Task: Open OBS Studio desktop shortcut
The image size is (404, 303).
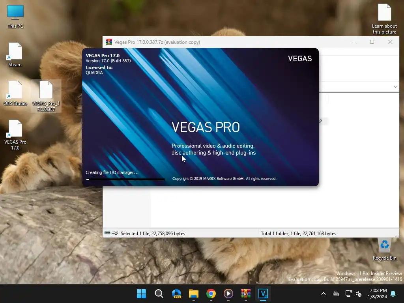Action: coord(15,93)
